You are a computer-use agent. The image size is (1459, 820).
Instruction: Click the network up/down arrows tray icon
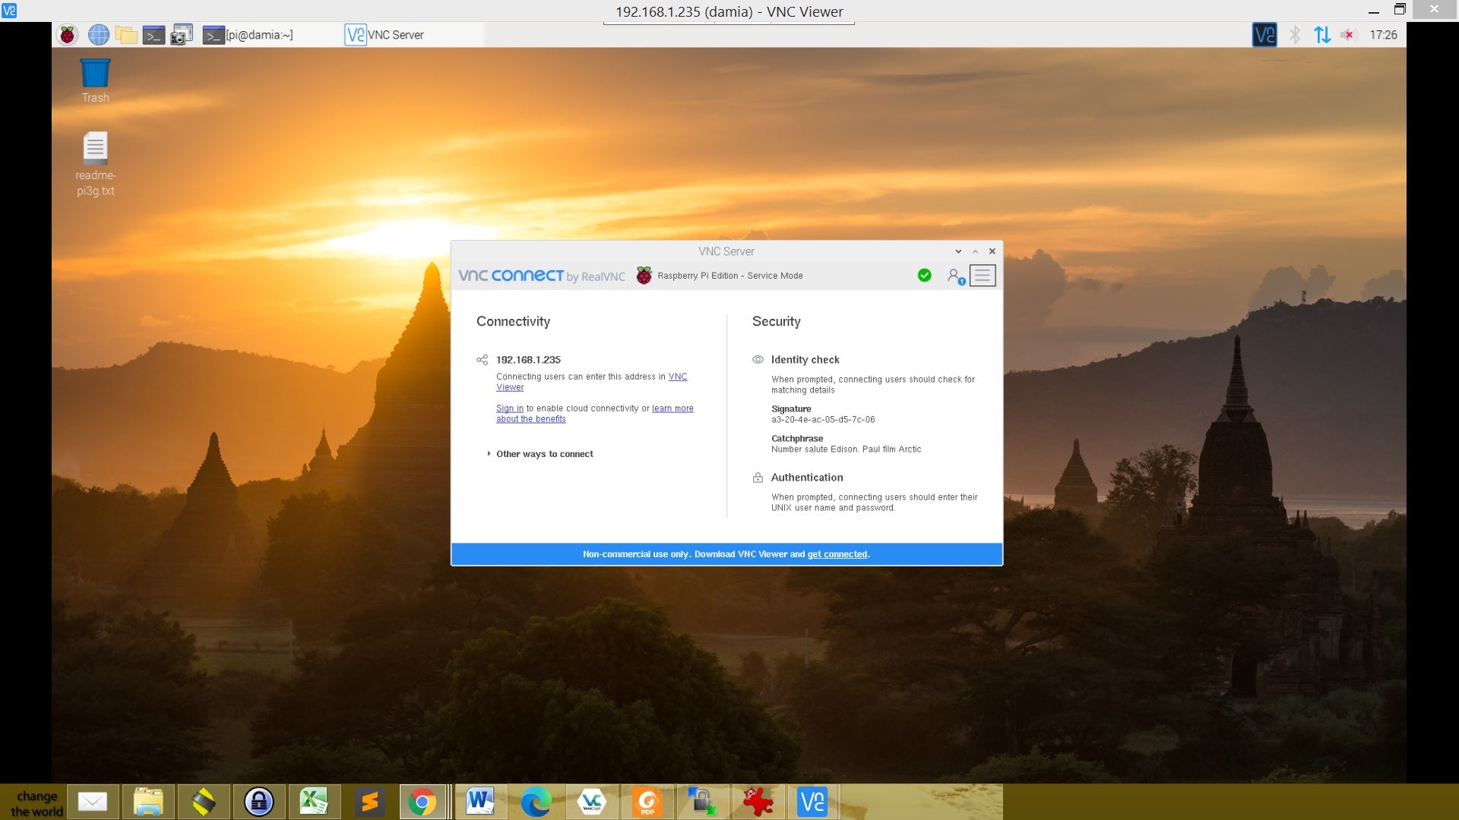1321,34
